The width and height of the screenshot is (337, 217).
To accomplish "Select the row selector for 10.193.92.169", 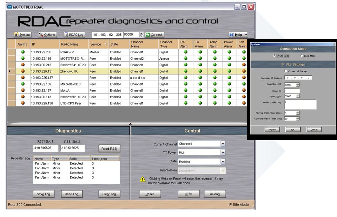I will (12, 84).
